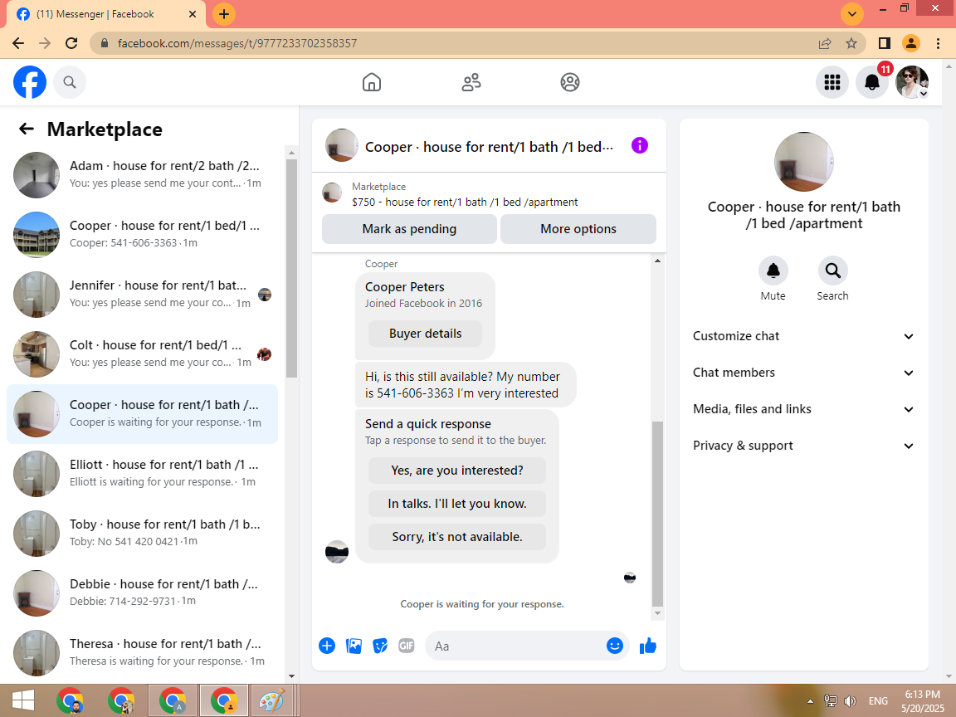Open the Groups icon in top navigation
This screenshot has height=717, width=956.
coord(570,82)
